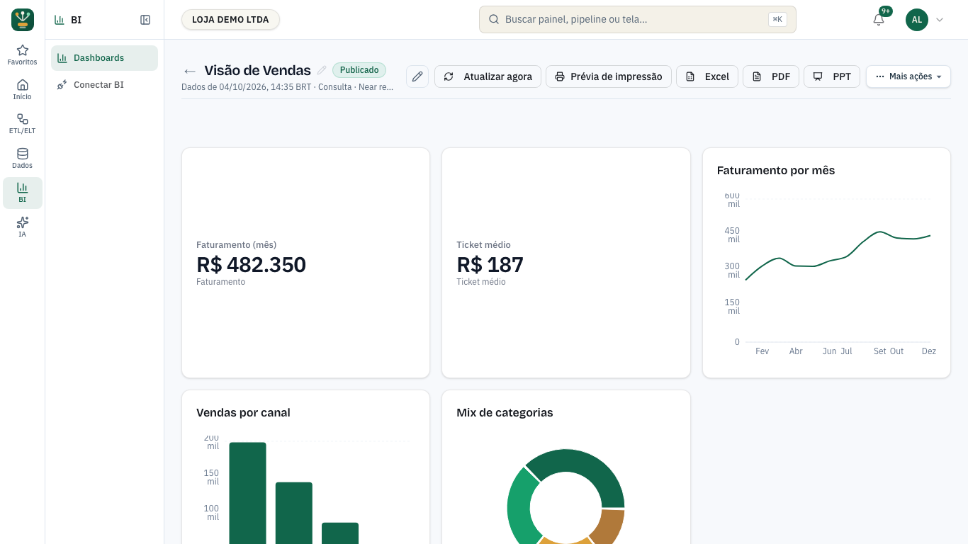Select the dark green donut segment

[x=585, y=471]
